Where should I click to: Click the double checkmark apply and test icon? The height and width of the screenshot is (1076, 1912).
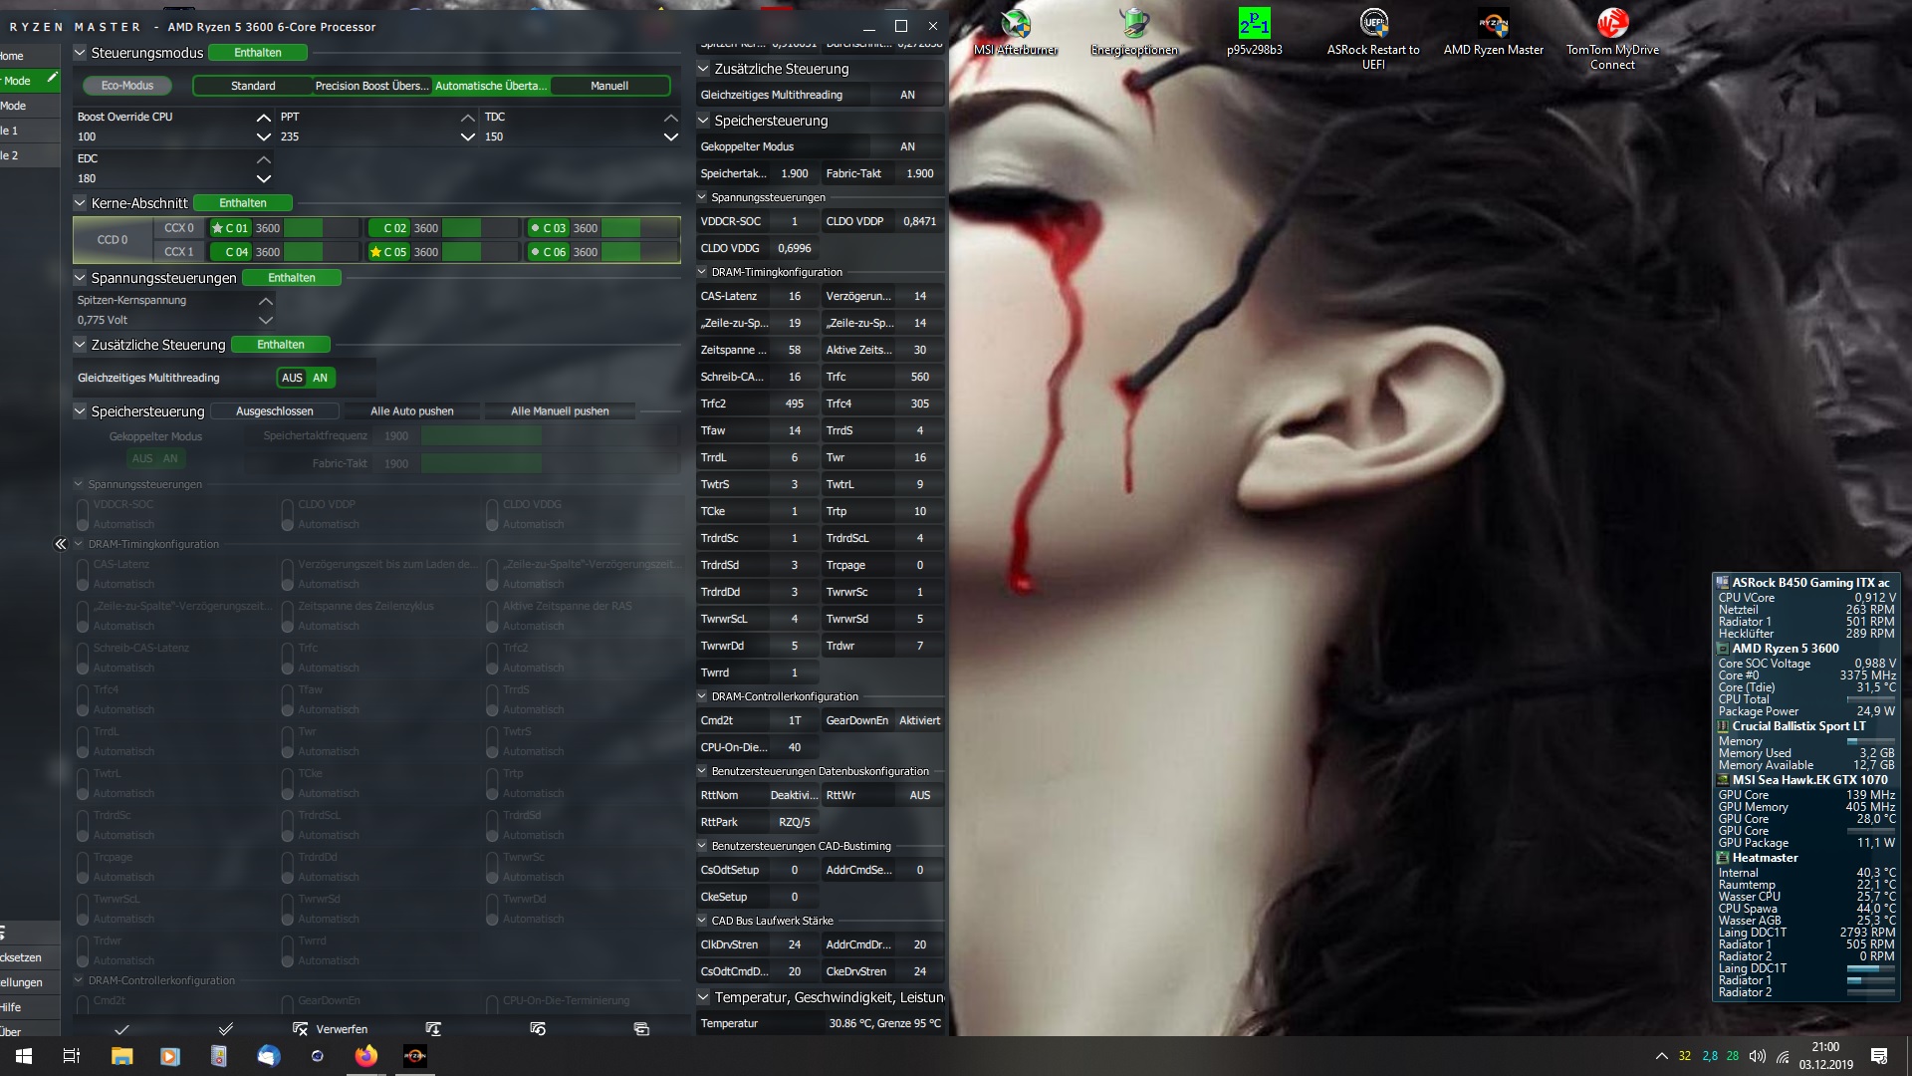coord(226,1029)
